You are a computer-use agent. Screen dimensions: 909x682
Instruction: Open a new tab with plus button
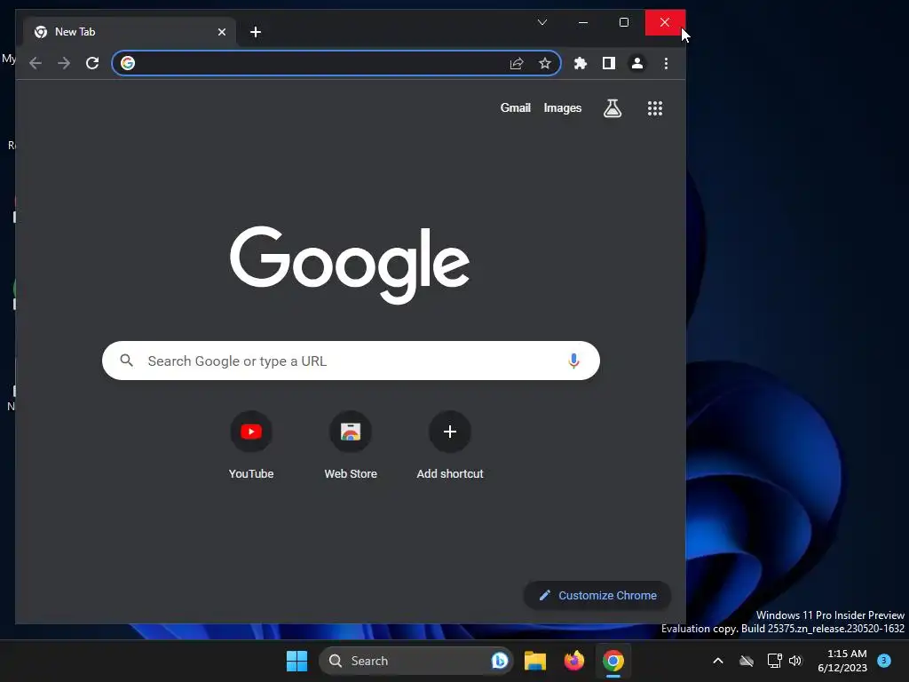click(x=256, y=32)
